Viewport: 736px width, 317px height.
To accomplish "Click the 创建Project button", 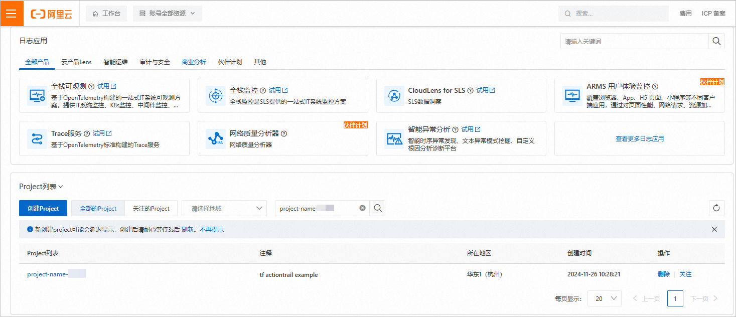I will (43, 208).
